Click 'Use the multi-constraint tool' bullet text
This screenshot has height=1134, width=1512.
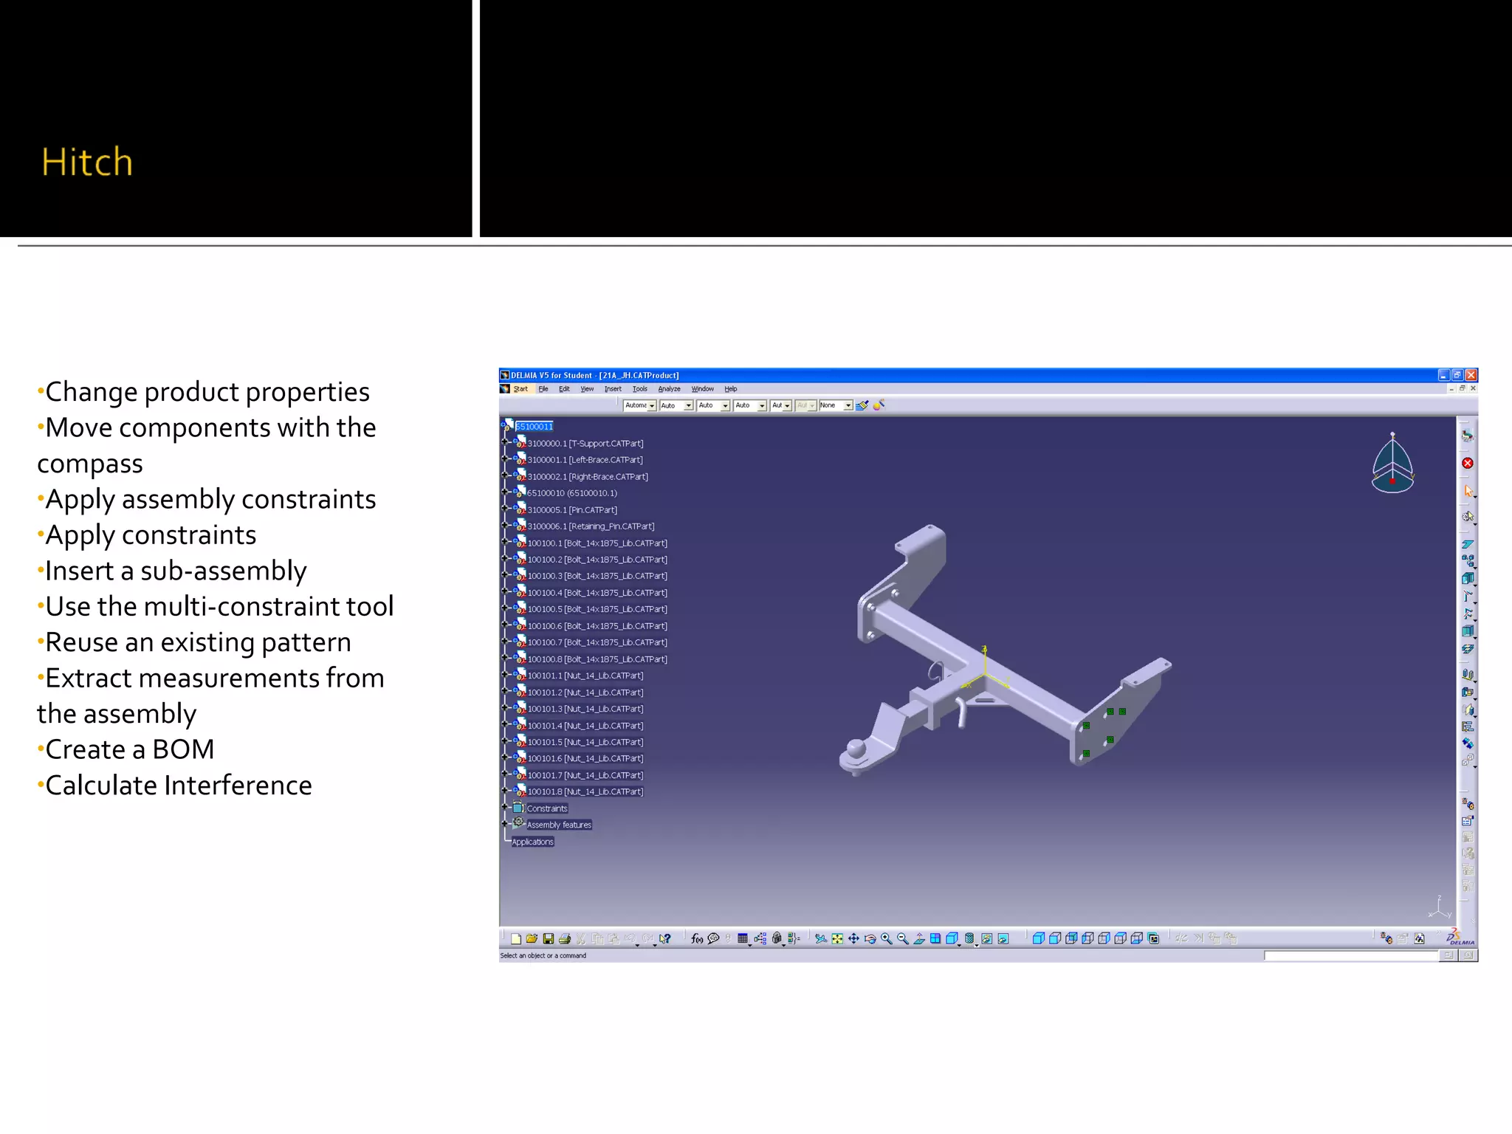pos(220,606)
